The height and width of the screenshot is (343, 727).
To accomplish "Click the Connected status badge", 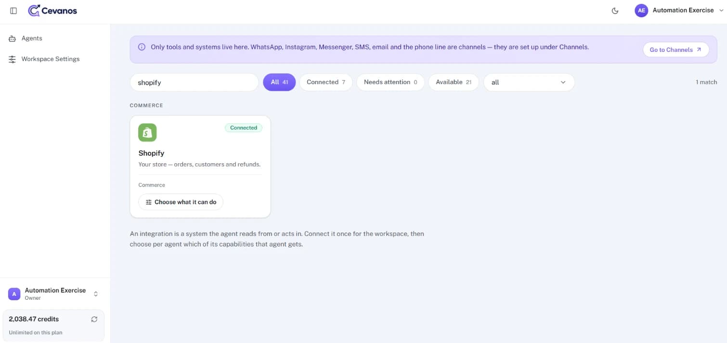I will [244, 128].
